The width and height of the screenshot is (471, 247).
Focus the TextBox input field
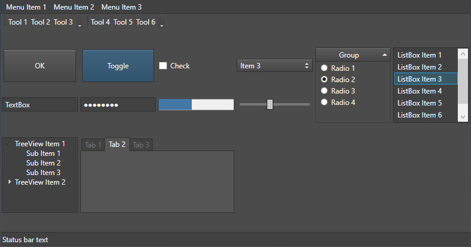point(40,104)
